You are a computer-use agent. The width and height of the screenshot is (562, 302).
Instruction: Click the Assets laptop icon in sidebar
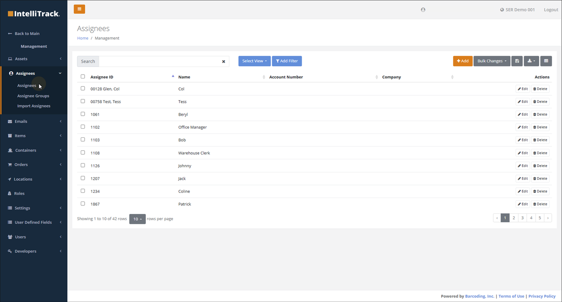10,59
